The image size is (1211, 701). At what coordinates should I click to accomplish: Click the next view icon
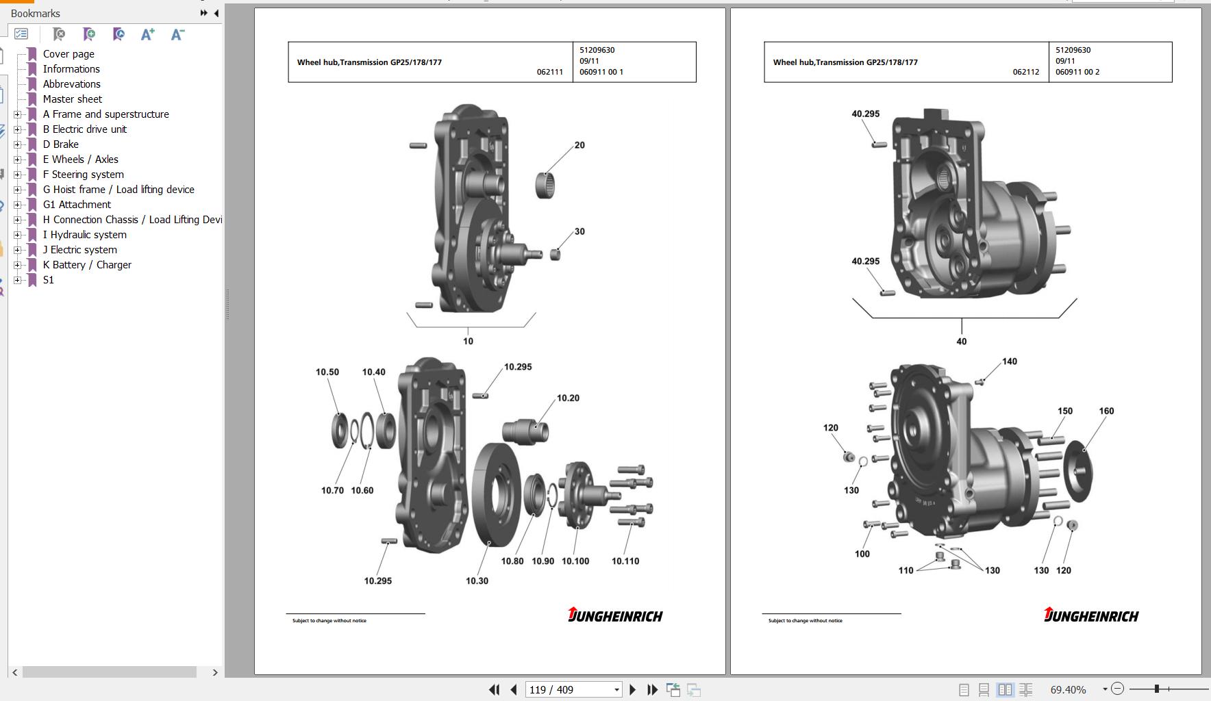[694, 689]
